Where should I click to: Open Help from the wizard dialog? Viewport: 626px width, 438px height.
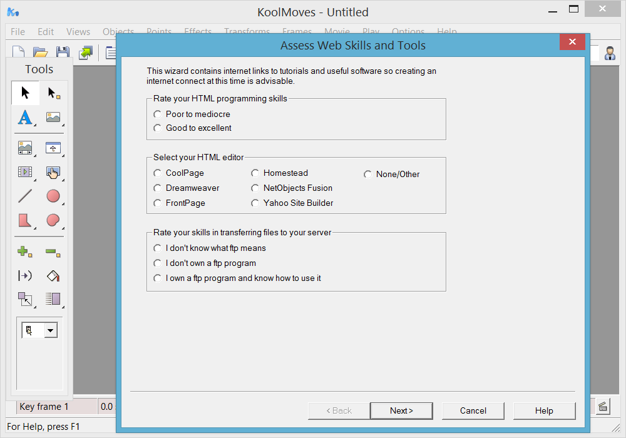[x=544, y=411]
